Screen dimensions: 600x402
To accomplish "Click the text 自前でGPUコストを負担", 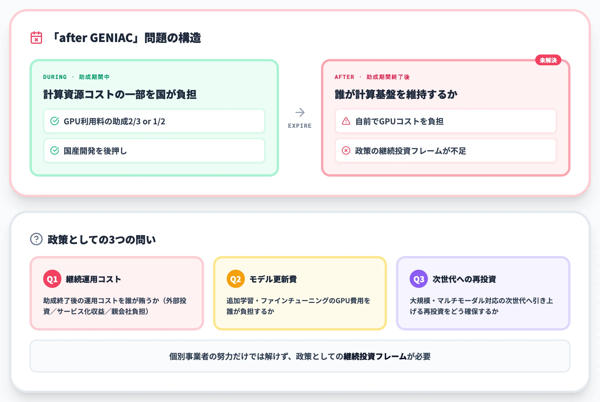I will point(399,122).
